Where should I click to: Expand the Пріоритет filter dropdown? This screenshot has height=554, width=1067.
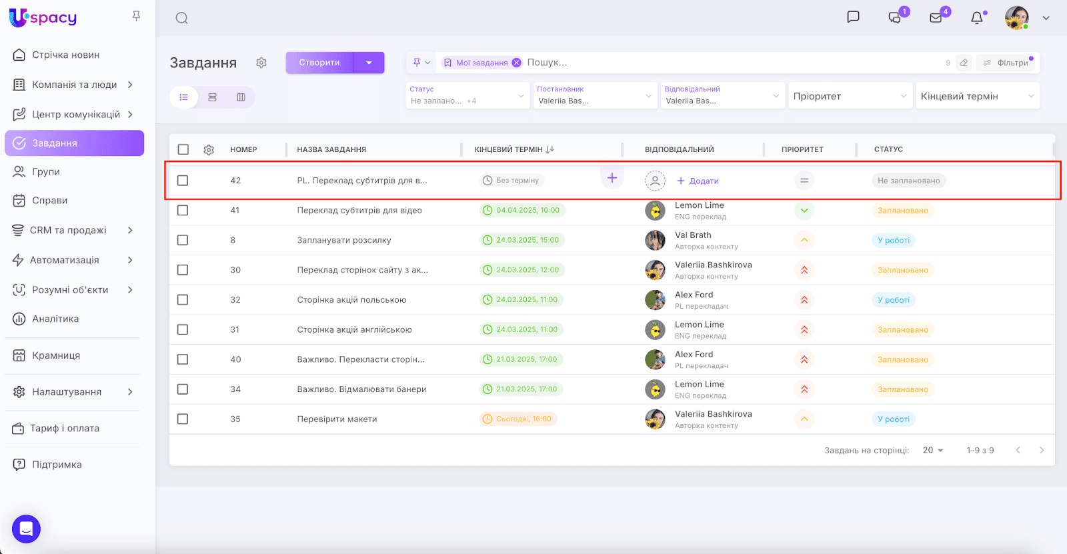[850, 96]
